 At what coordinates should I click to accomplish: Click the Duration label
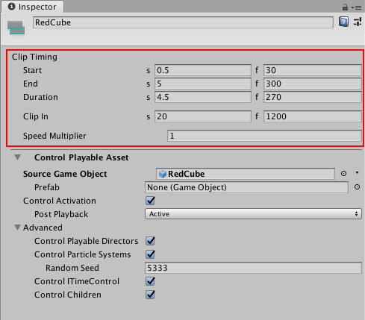click(40, 97)
